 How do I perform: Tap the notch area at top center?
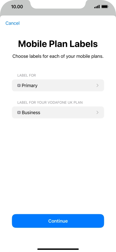[58, 4]
